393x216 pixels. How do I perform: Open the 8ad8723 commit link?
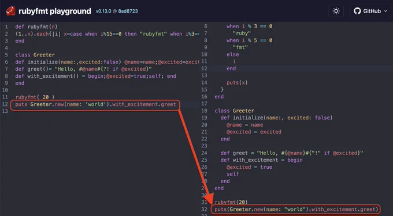(x=128, y=12)
